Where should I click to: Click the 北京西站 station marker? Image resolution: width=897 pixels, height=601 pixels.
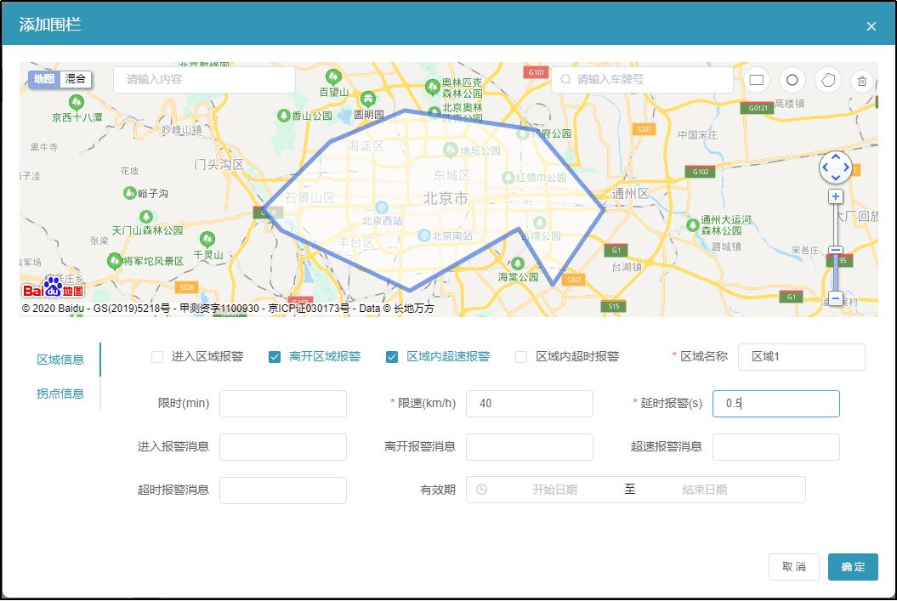coord(382,207)
